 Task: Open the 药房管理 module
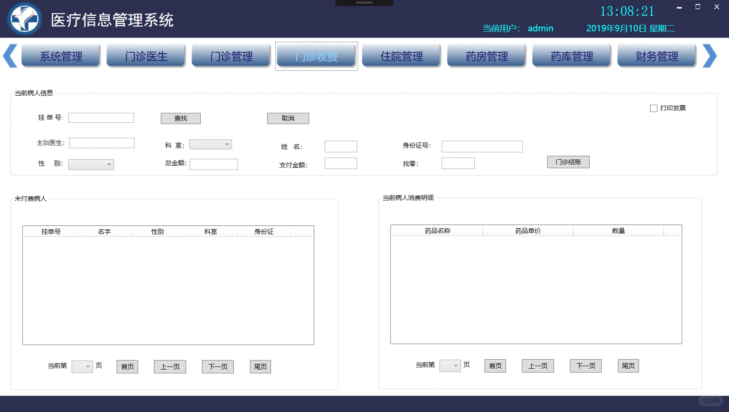coord(486,56)
